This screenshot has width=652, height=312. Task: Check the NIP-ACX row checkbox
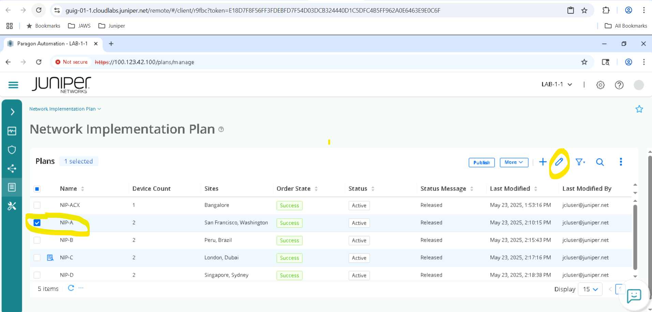click(x=37, y=205)
